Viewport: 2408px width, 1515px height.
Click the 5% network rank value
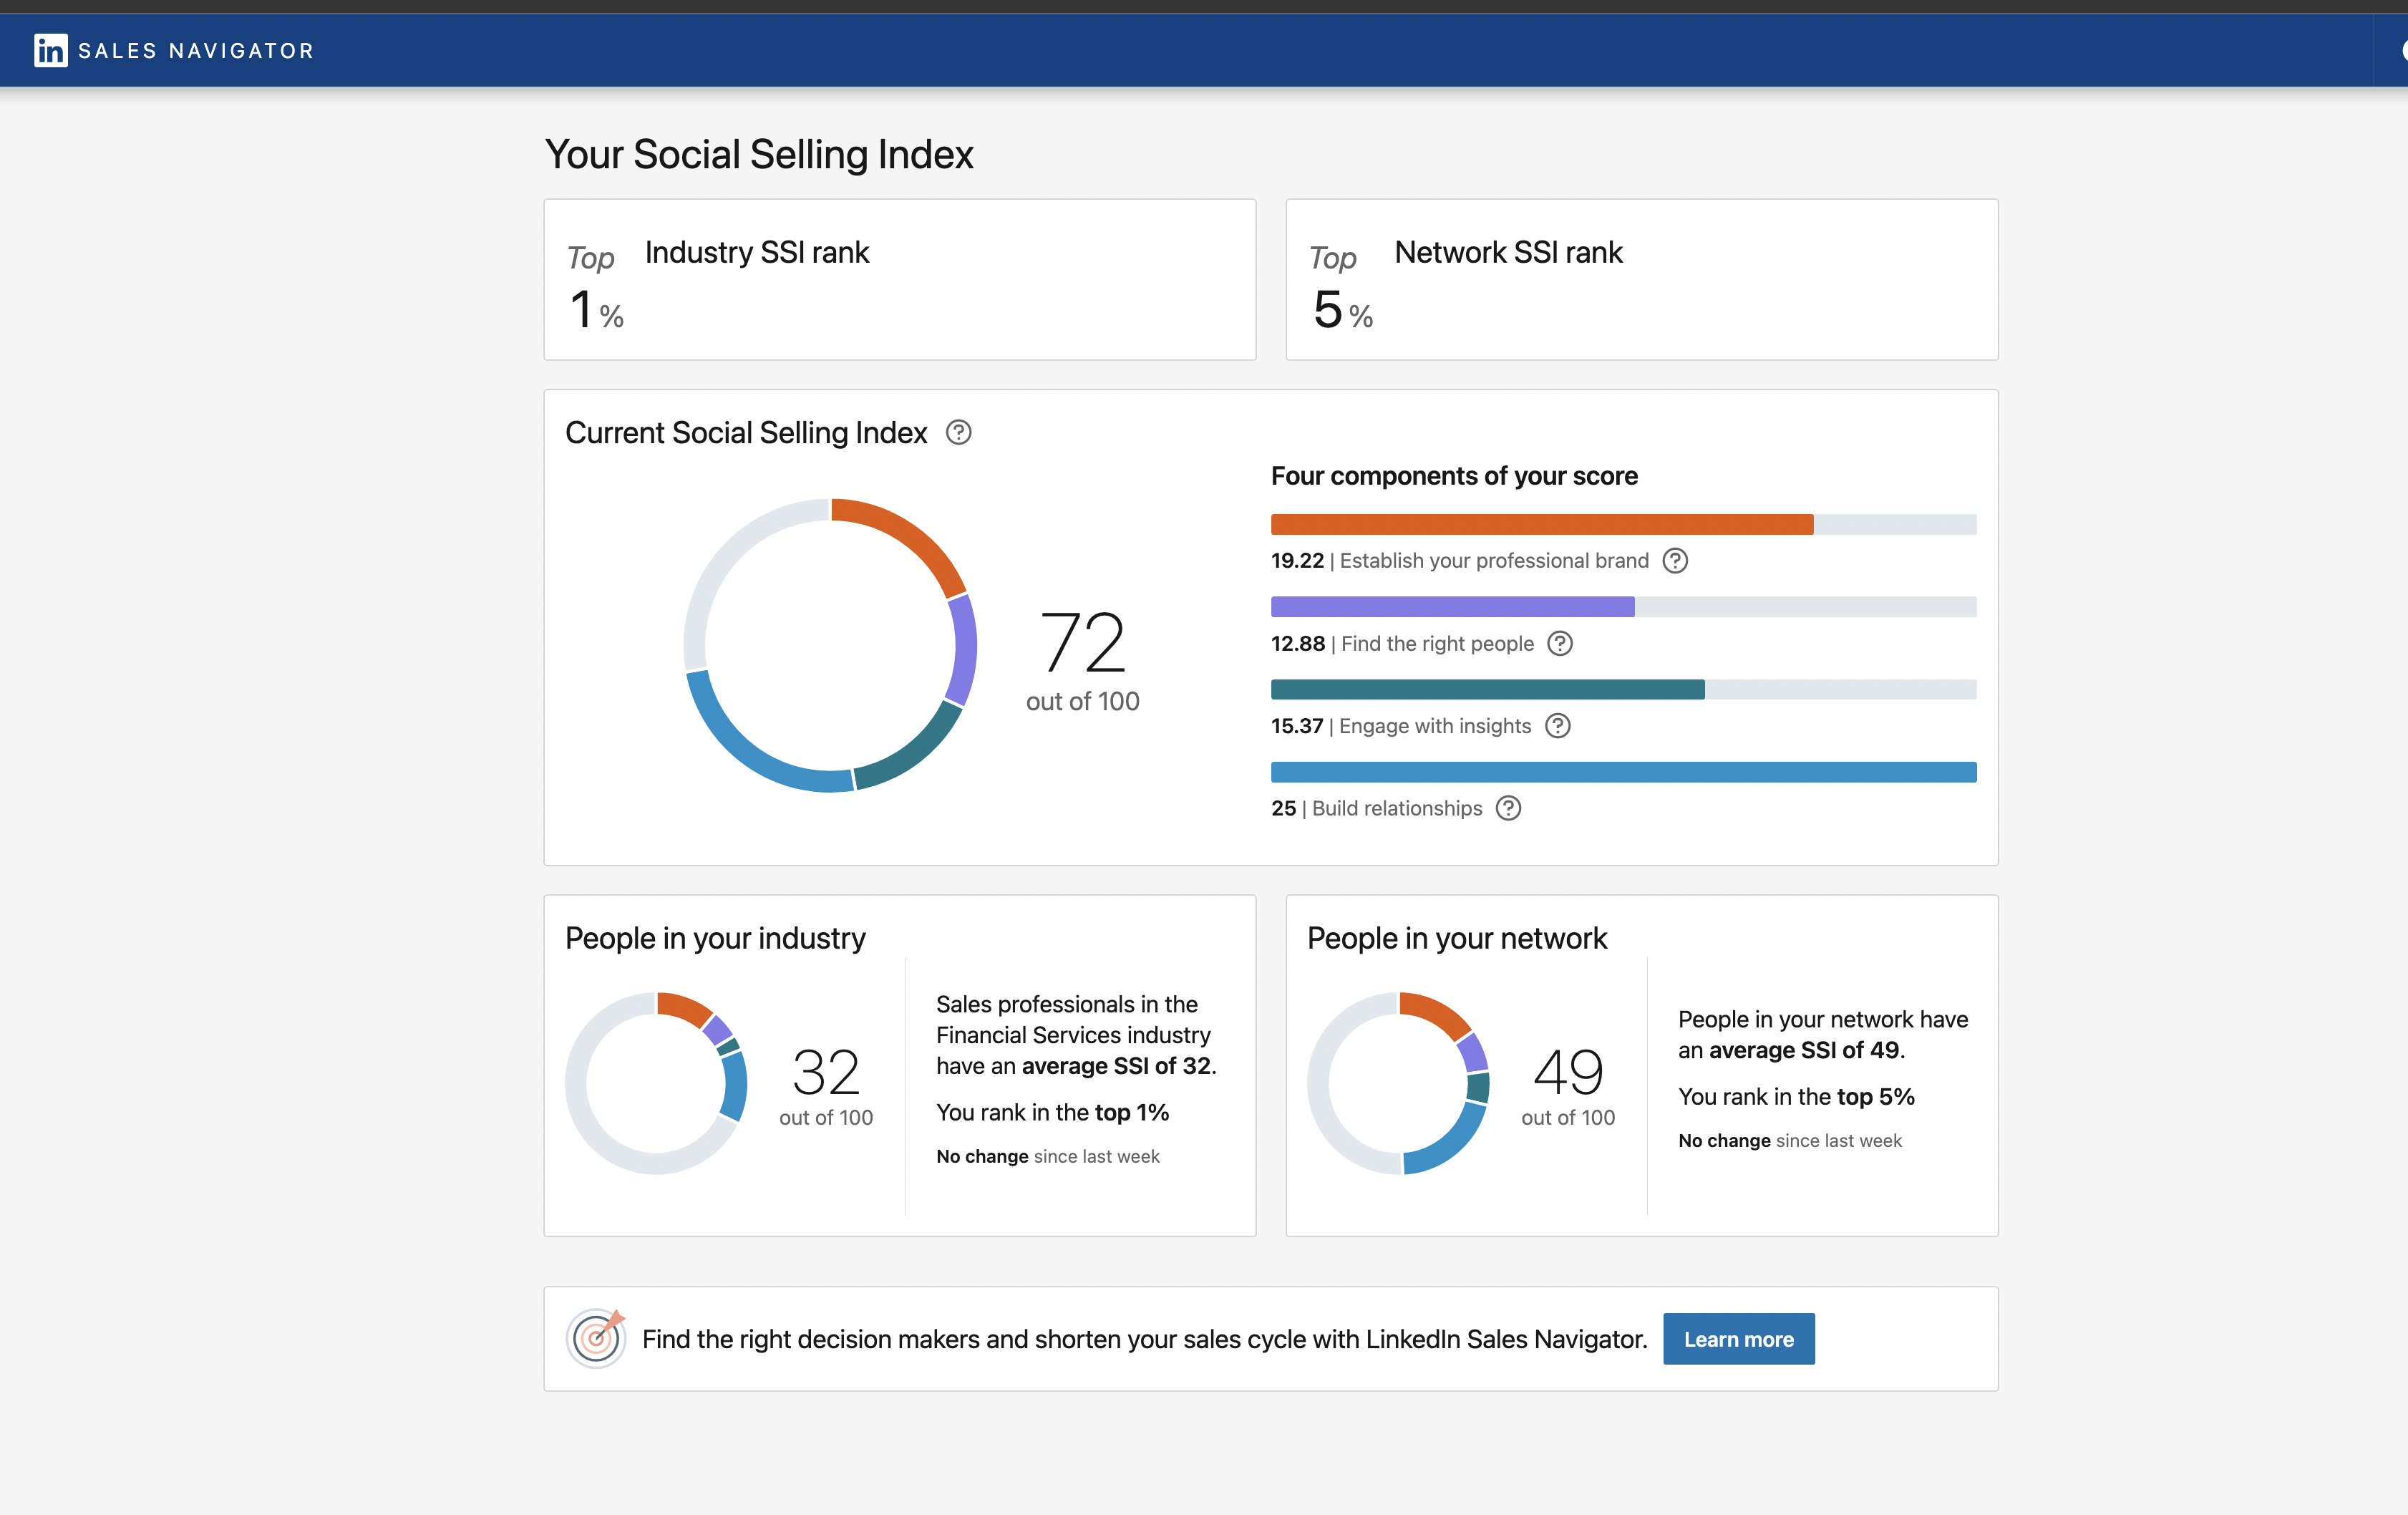click(x=1343, y=309)
